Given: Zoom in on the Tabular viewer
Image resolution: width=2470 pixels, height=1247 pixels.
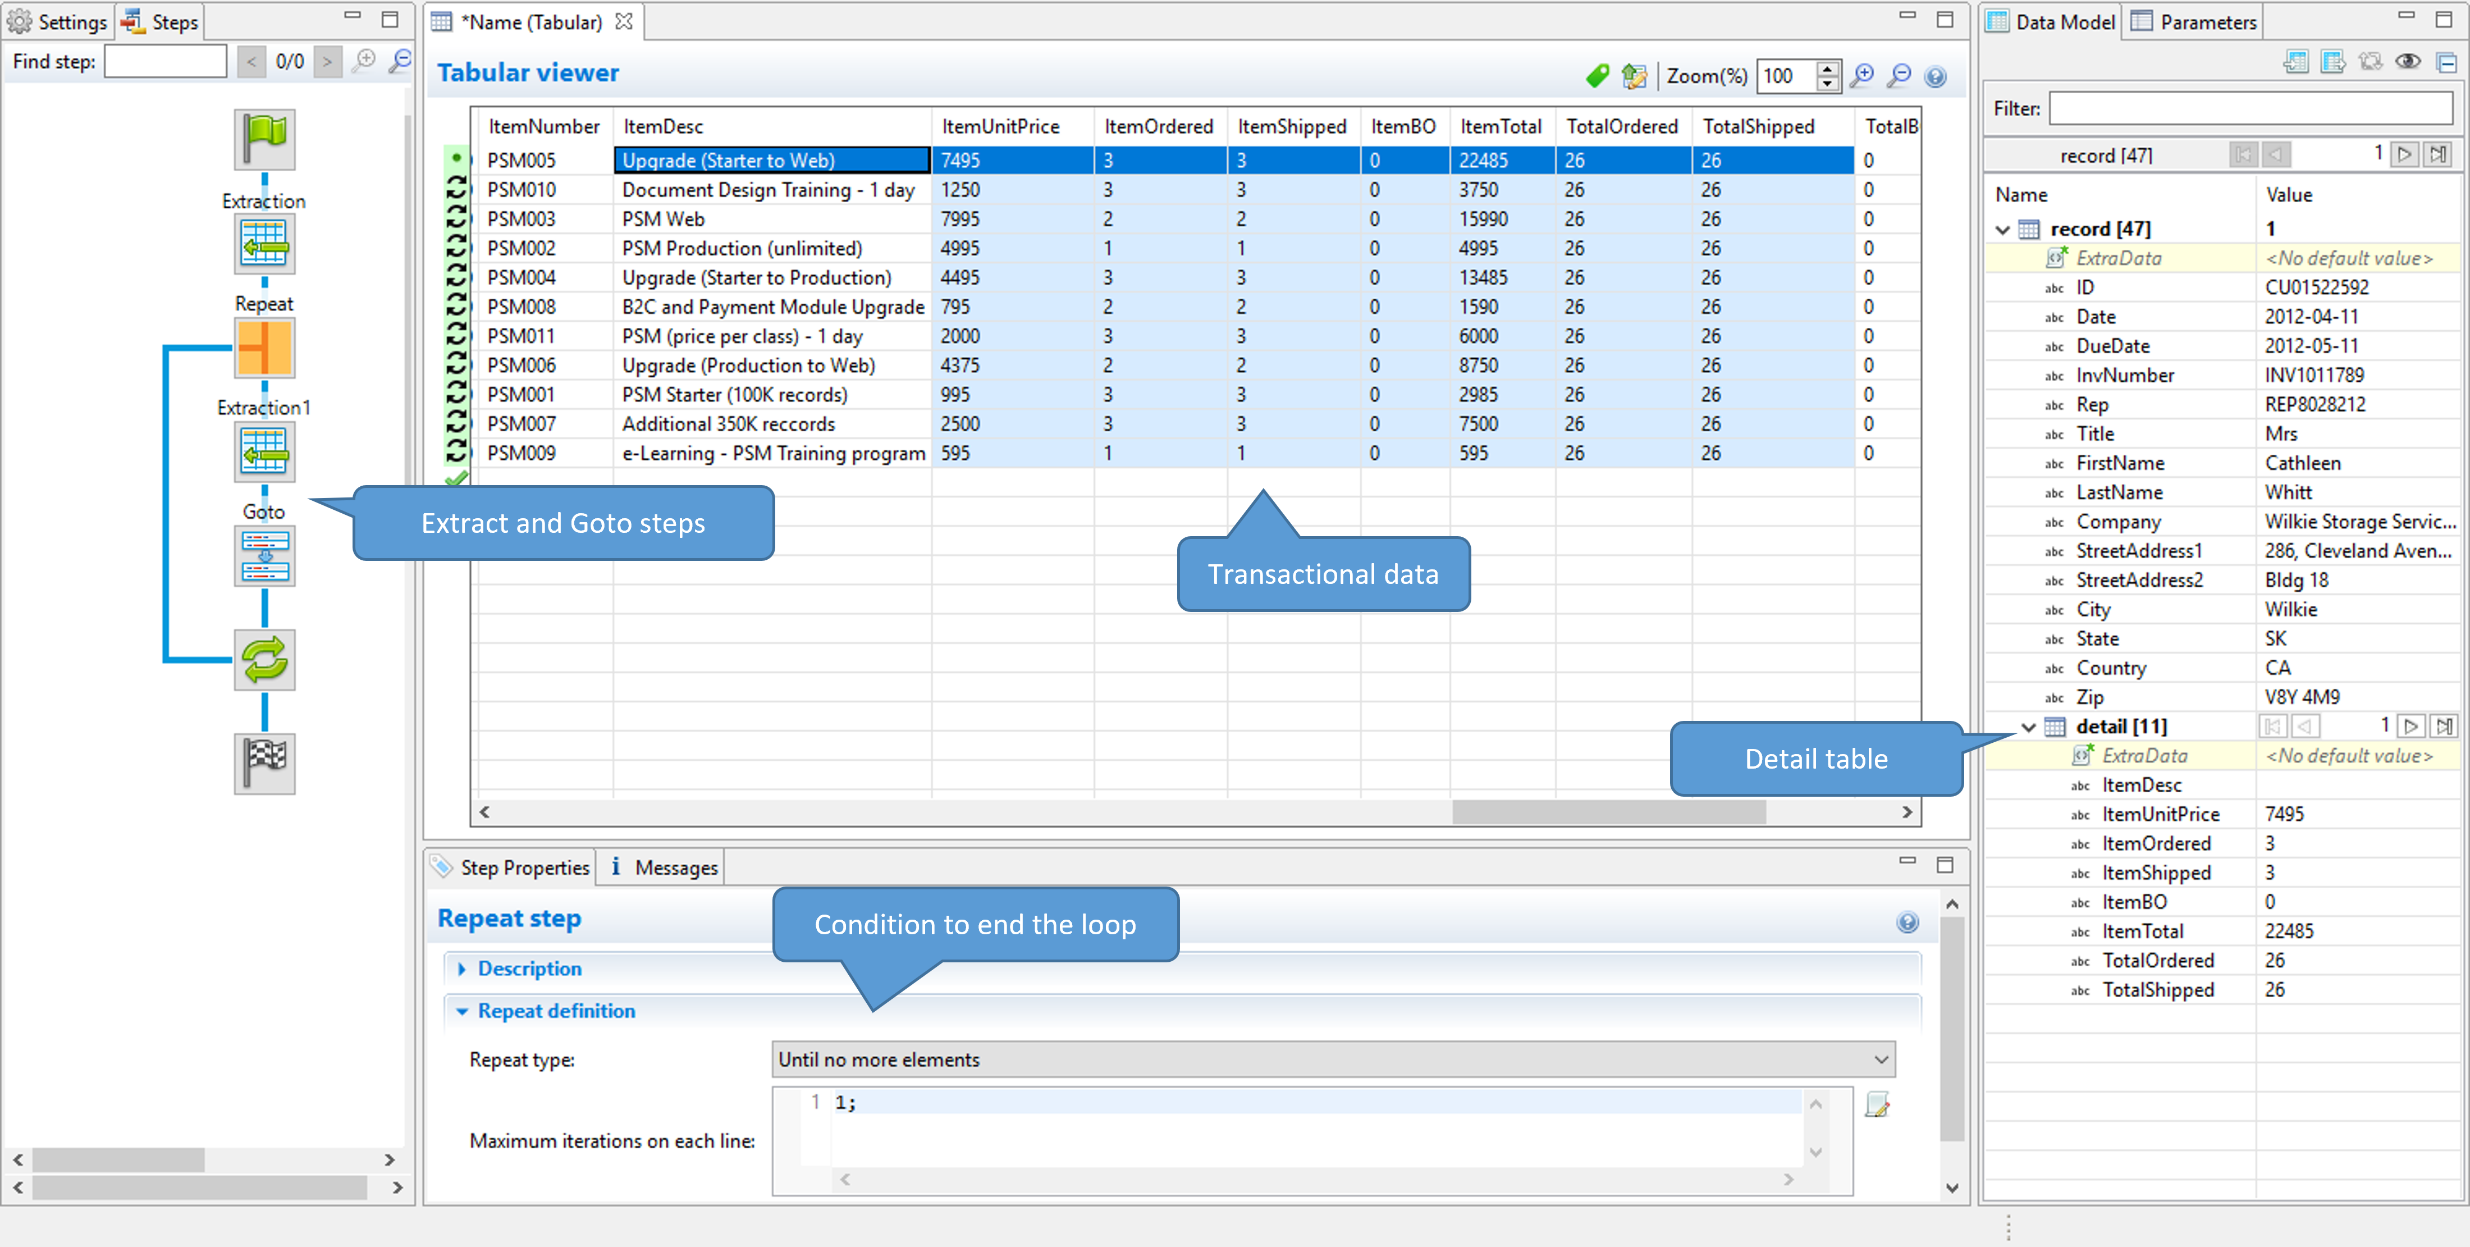Looking at the screenshot, I should (x=1861, y=76).
